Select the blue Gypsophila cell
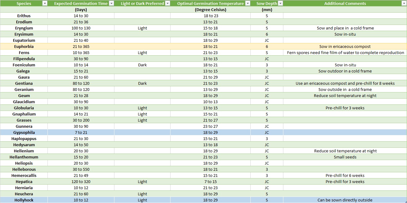The height and width of the screenshot is (203, 407). [x=24, y=132]
